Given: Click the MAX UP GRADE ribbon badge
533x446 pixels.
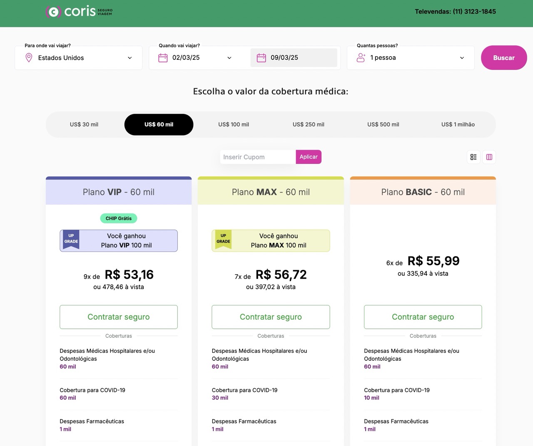Looking at the screenshot, I should tap(223, 240).
